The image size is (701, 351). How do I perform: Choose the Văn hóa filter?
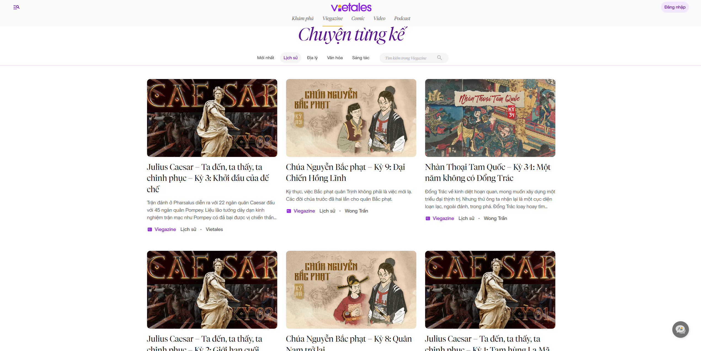pos(335,58)
